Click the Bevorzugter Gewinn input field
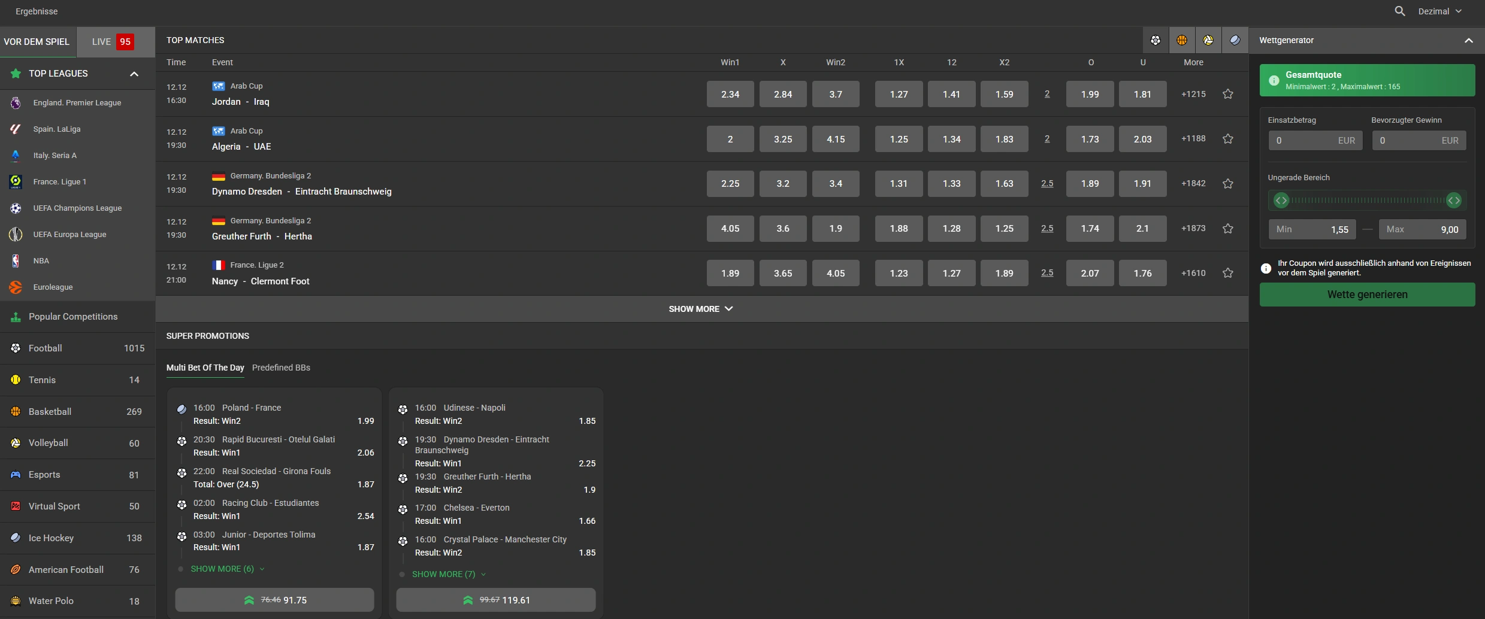 coord(1419,141)
